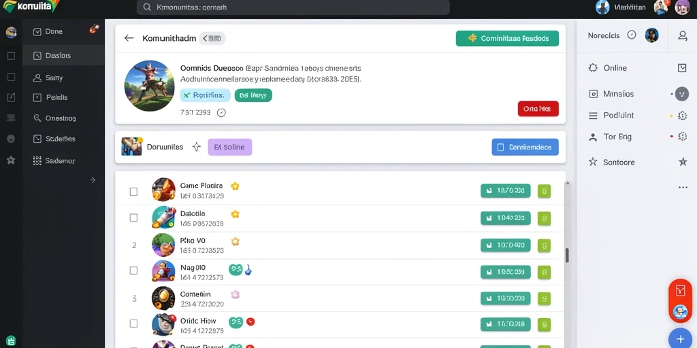Click the Komunita logo
697x348 pixels.
[x=31, y=6]
